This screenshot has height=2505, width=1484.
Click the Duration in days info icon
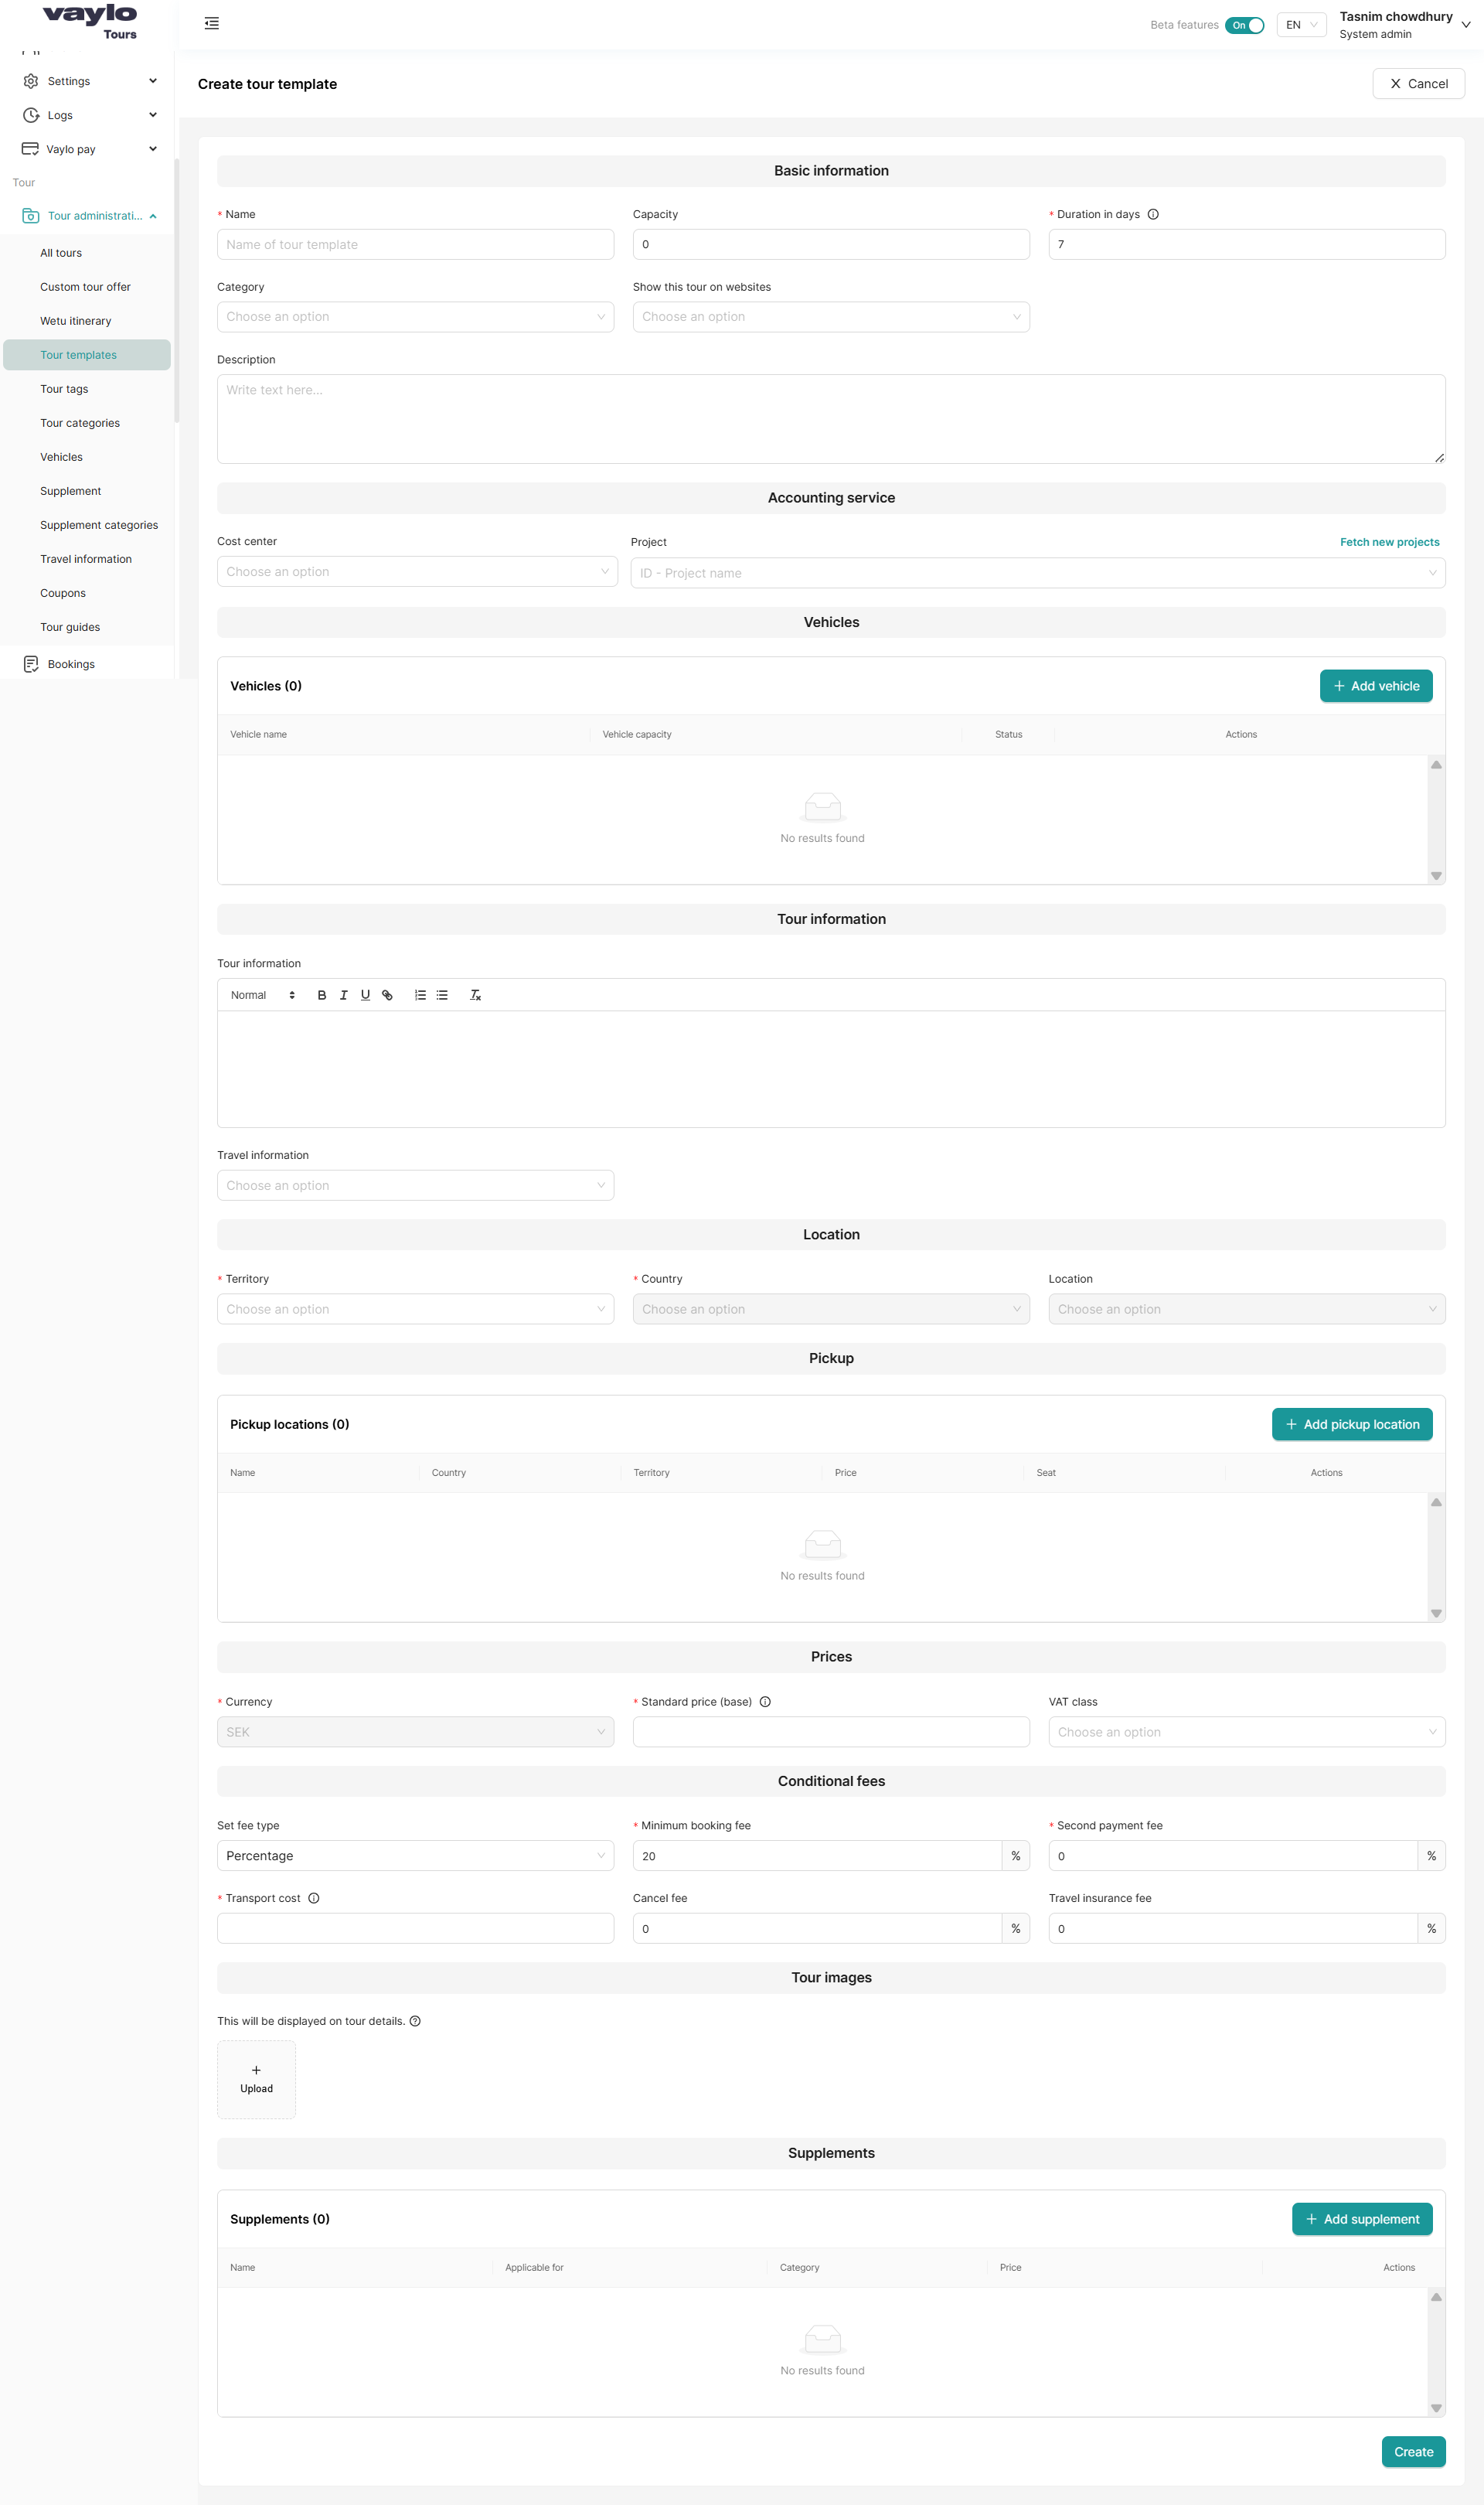(x=1154, y=213)
